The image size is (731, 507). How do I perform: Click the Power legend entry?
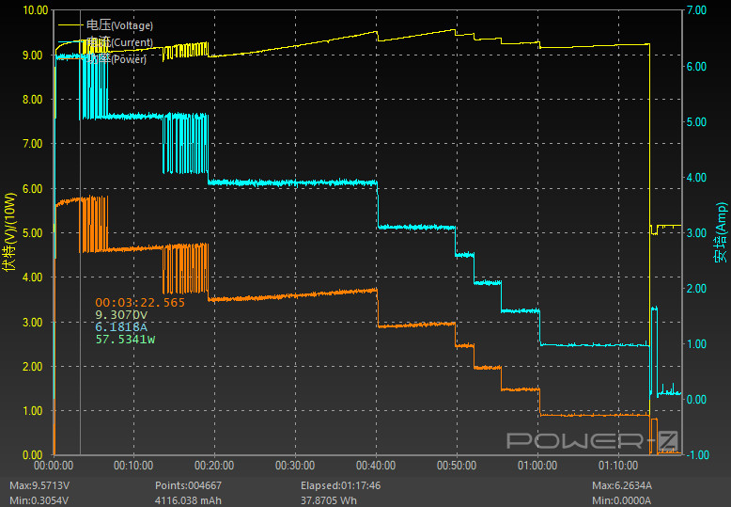pos(117,59)
